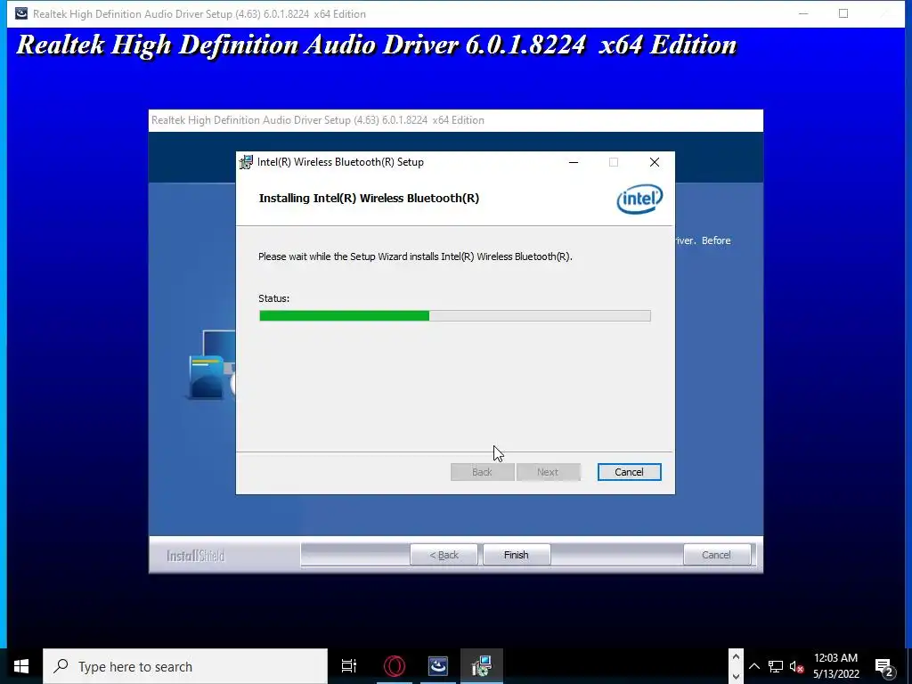912x684 pixels.
Task: Click the taskbar toolbar down arrow
Action: pyautogui.click(x=736, y=677)
